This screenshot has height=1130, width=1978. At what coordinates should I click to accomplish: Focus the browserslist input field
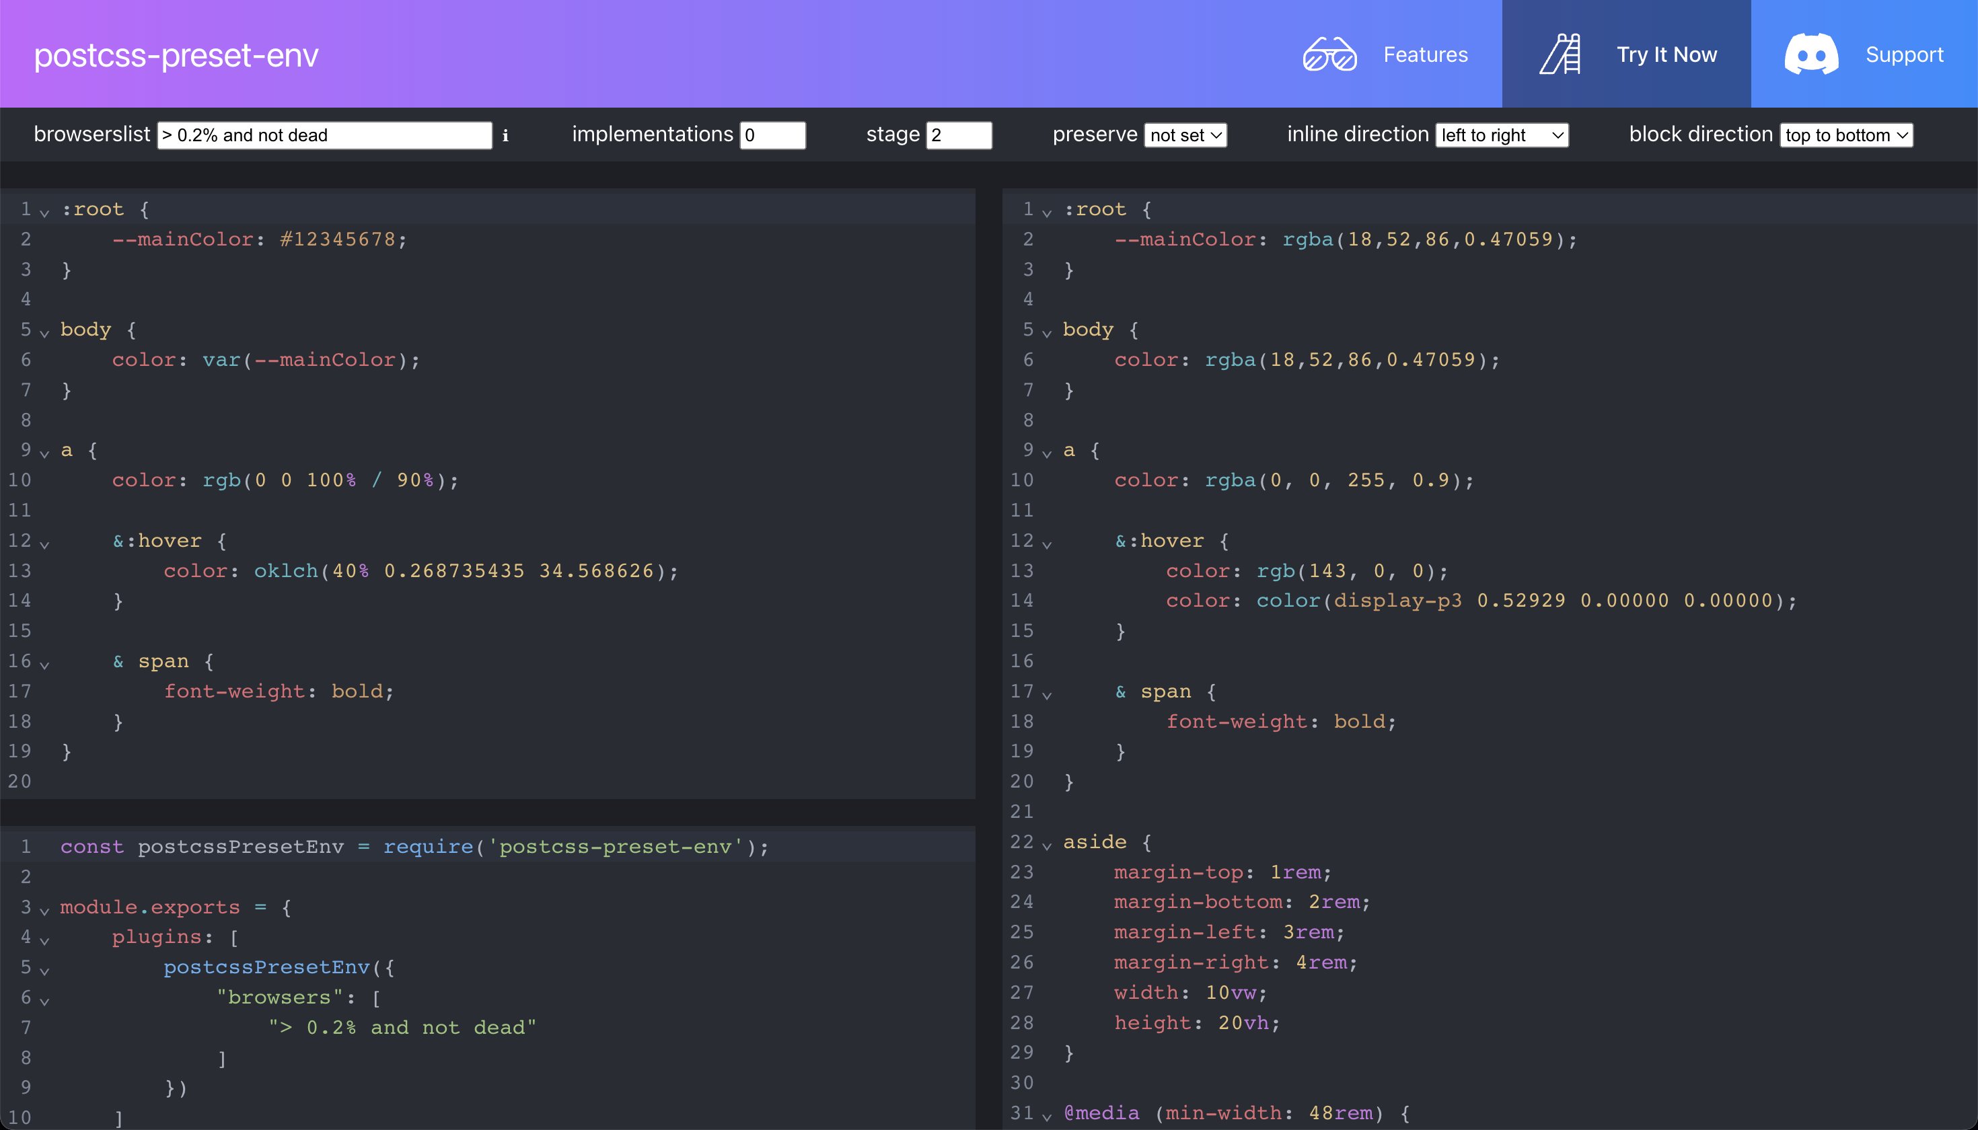[x=324, y=135]
